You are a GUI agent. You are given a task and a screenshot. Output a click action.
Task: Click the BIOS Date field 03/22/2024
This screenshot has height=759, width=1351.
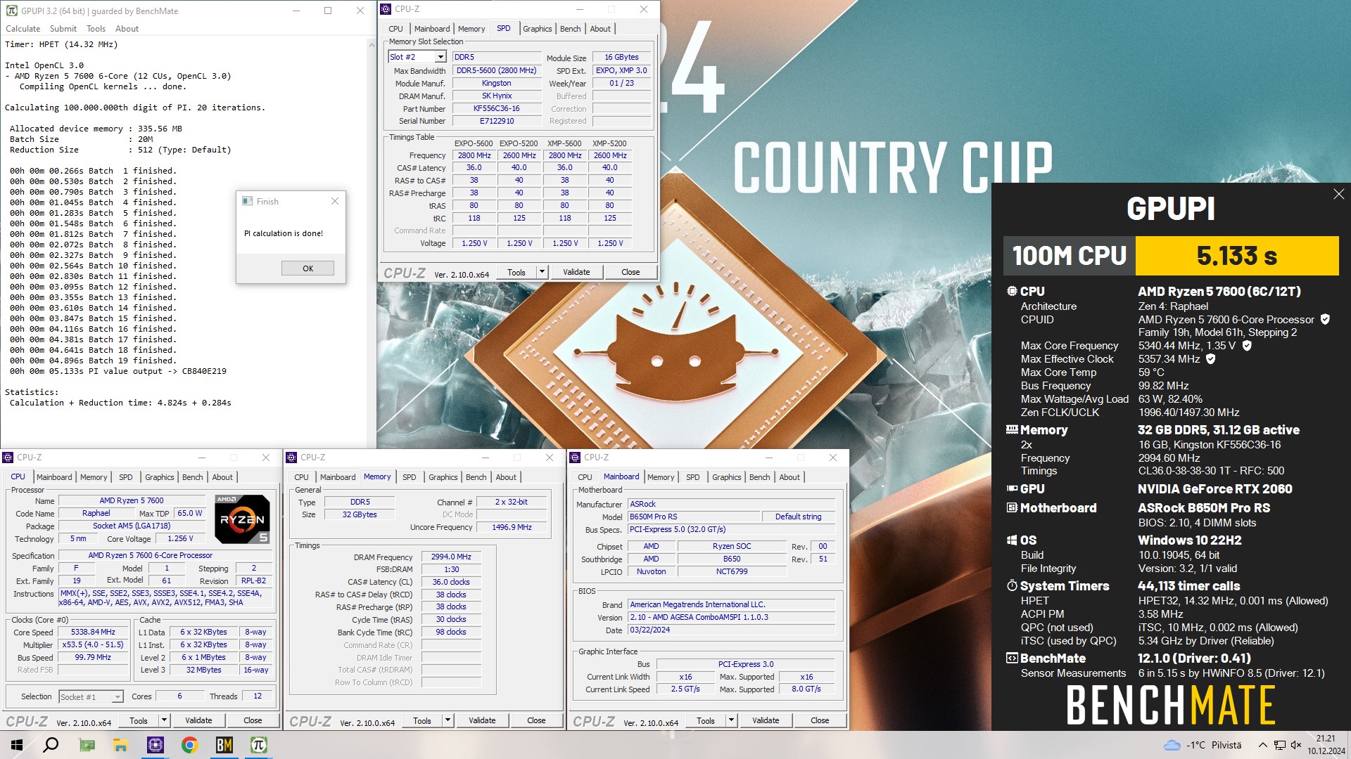(732, 630)
